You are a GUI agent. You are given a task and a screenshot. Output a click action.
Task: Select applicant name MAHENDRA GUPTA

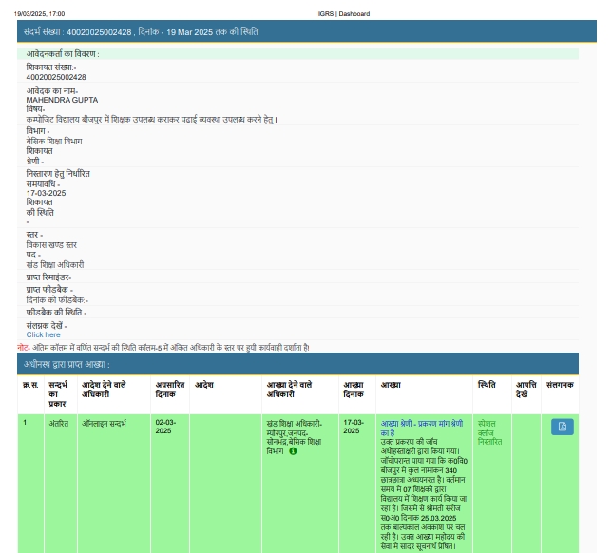[x=62, y=100]
